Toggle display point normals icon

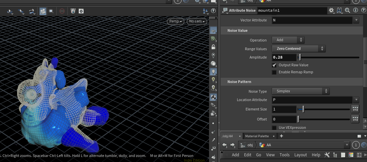[x=213, y=132]
